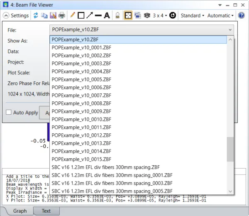Select the arrow draw tool
Image resolution: width=249 pixels, height=216 pixels.
(90, 15)
